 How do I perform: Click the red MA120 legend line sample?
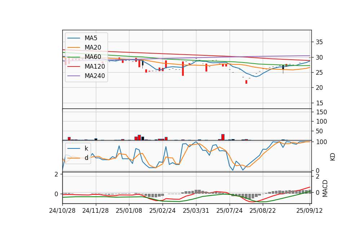(74, 66)
